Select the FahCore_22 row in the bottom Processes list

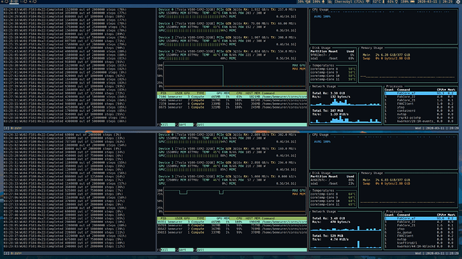click(x=420, y=222)
